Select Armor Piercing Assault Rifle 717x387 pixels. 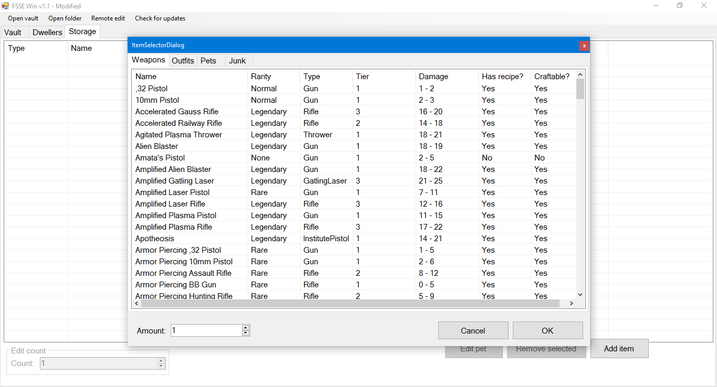(x=354, y=273)
